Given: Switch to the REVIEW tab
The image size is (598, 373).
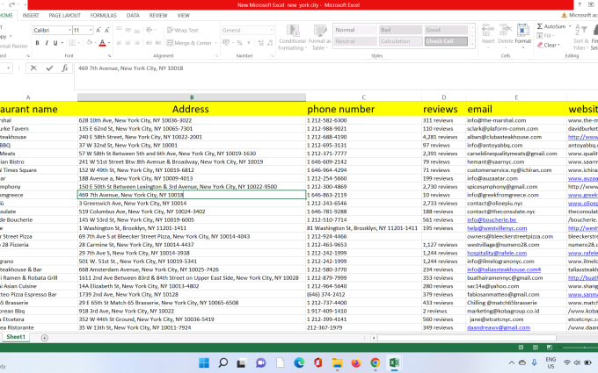Looking at the screenshot, I should (158, 16).
